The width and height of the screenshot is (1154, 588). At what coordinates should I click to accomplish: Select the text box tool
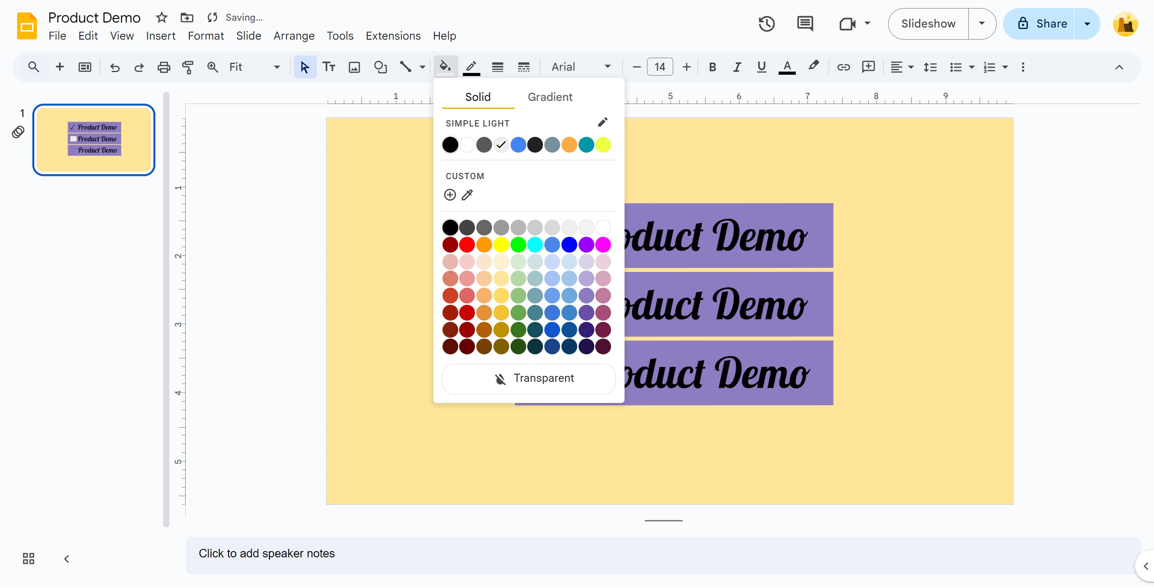pos(329,68)
